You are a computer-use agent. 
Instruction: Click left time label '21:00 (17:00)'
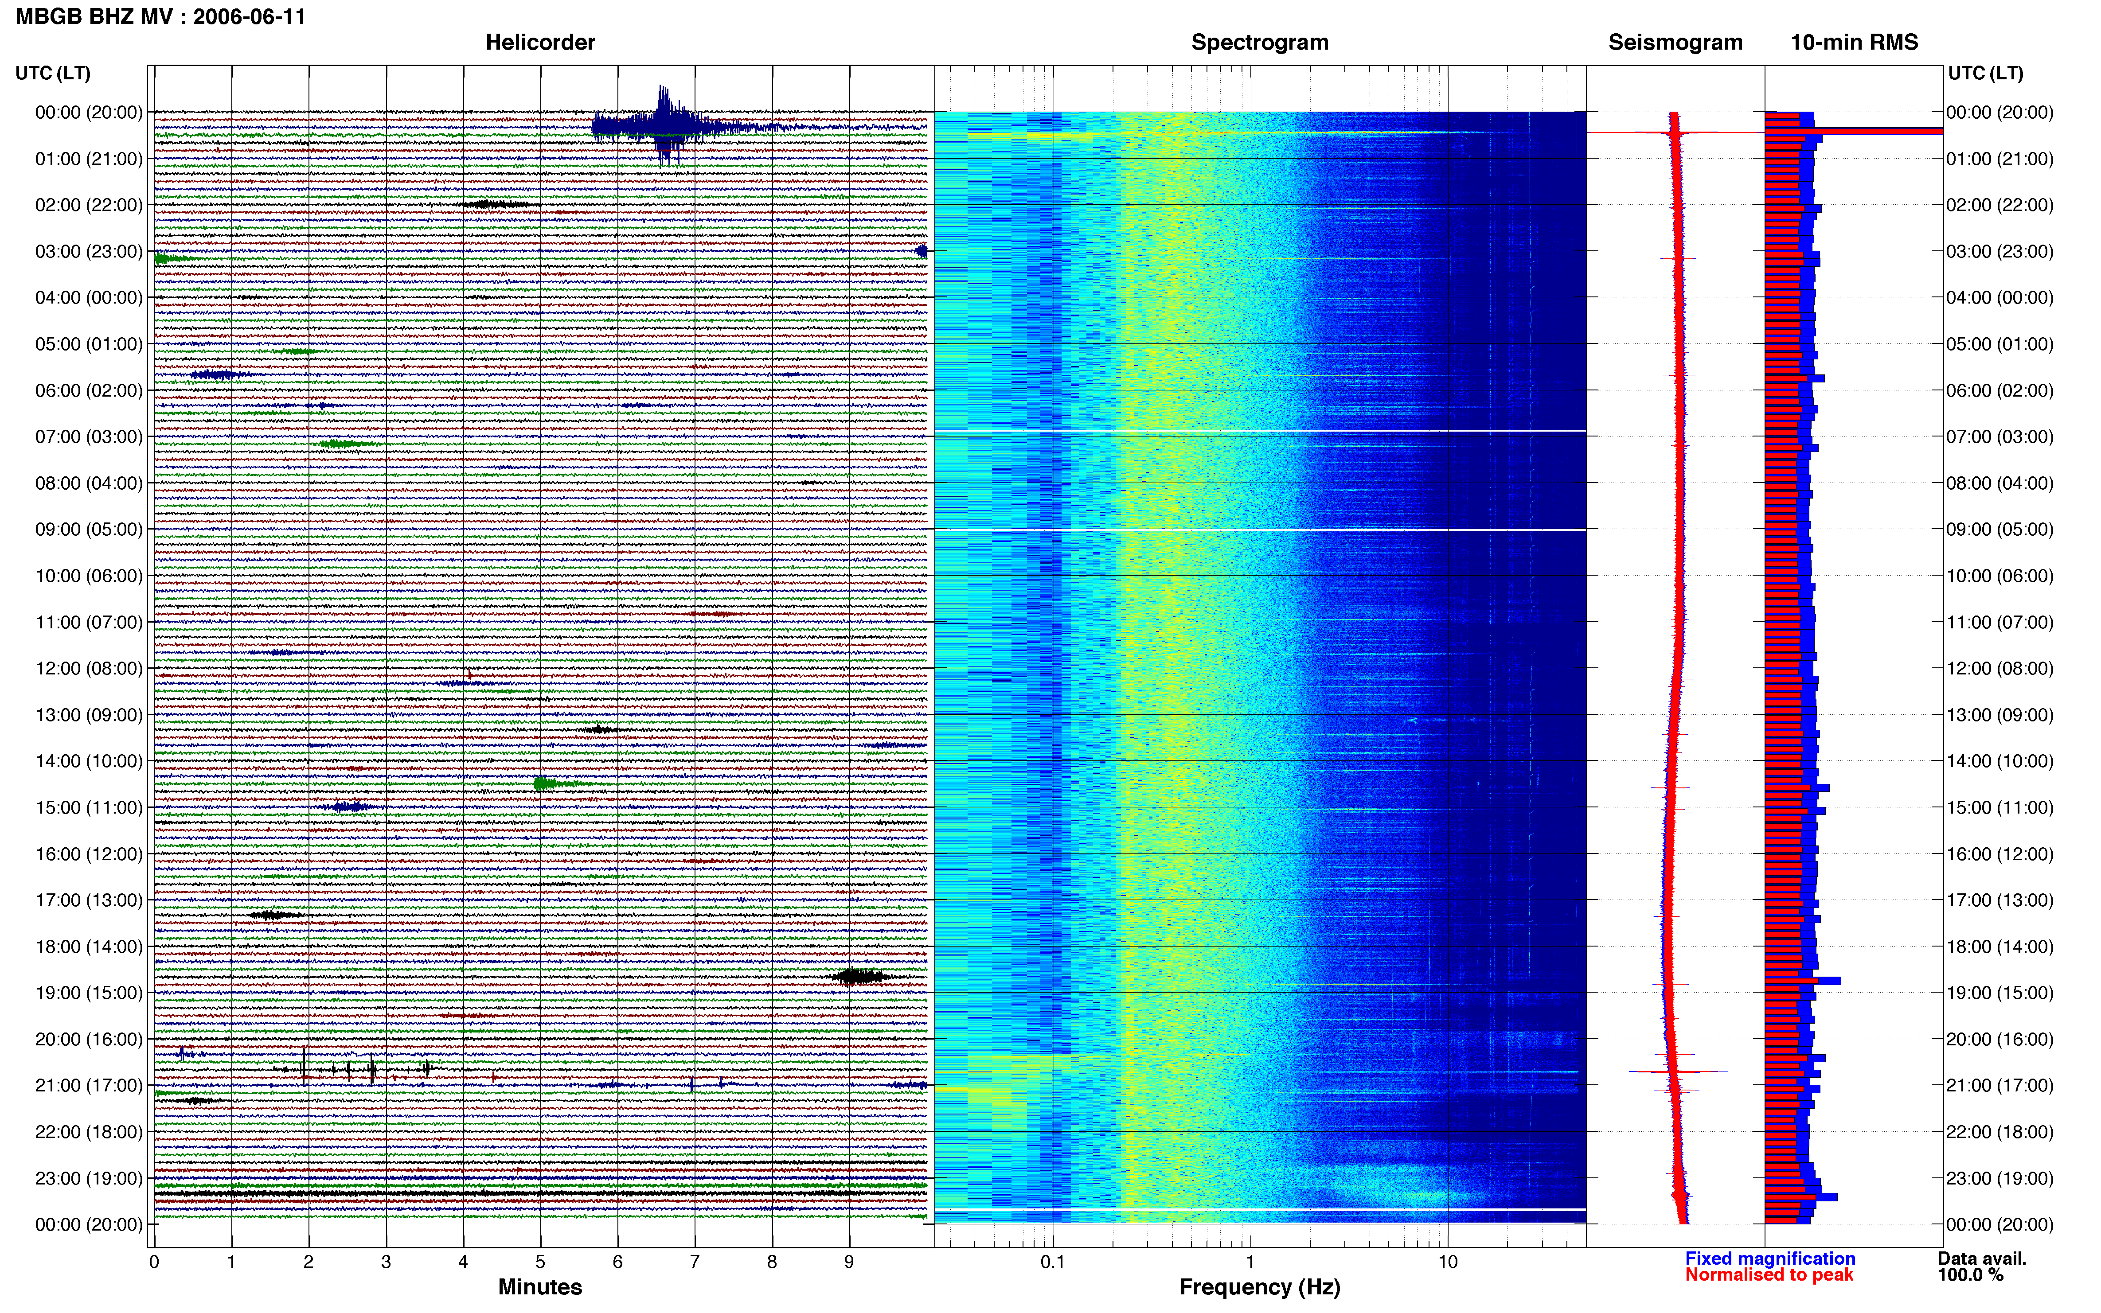pyautogui.click(x=90, y=1086)
